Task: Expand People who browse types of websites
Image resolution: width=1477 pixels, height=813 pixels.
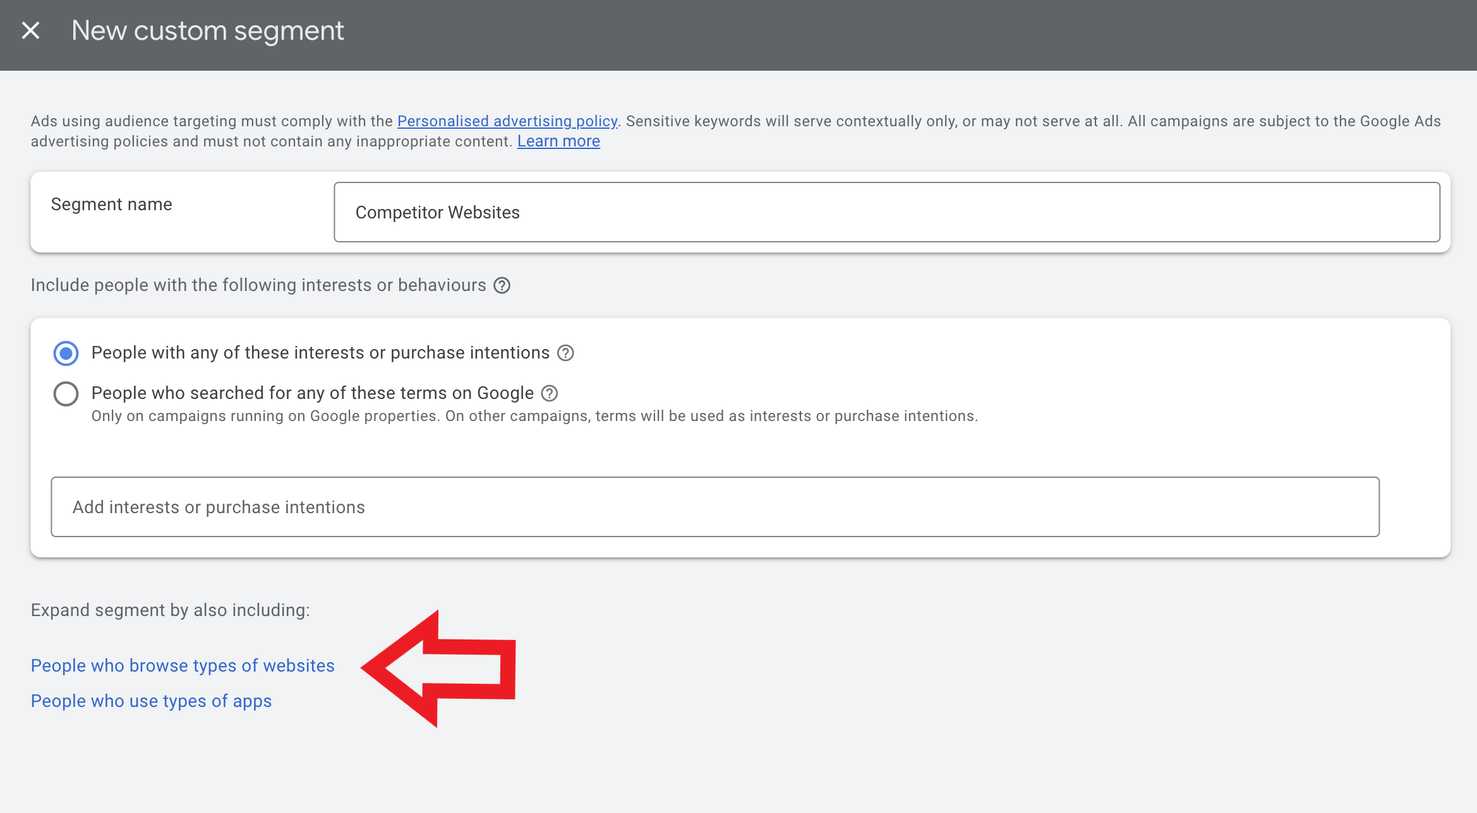Action: (x=182, y=665)
